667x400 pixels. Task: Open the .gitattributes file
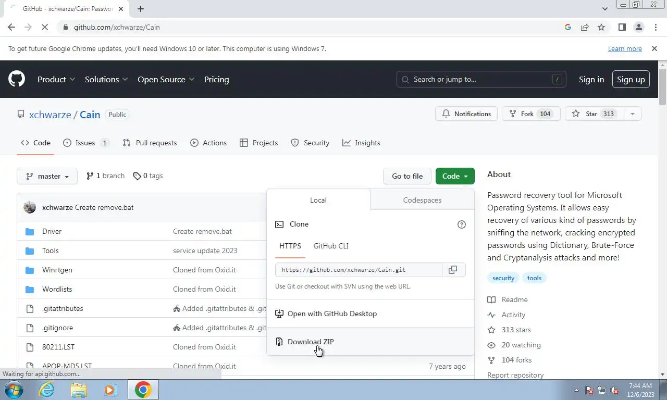pyautogui.click(x=63, y=308)
